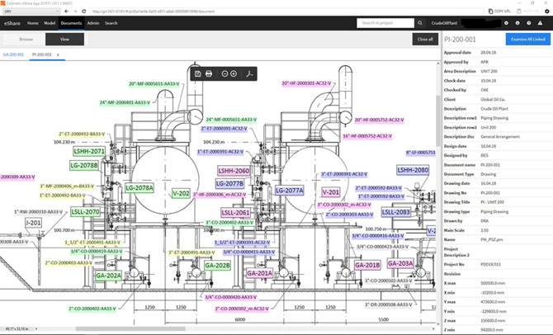This screenshot has width=553, height=335.
Task: Select the LG-2078A tag
Action: 139,188
